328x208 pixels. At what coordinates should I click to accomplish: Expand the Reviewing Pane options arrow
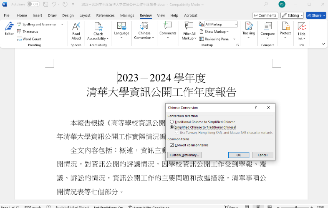pos(234,39)
